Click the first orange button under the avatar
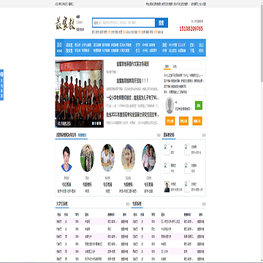The image size is (263, 263). click(x=170, y=121)
